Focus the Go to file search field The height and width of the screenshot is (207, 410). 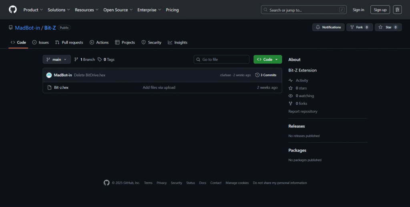(221, 60)
